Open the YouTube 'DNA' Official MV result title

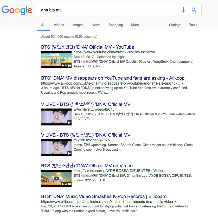(x=88, y=47)
